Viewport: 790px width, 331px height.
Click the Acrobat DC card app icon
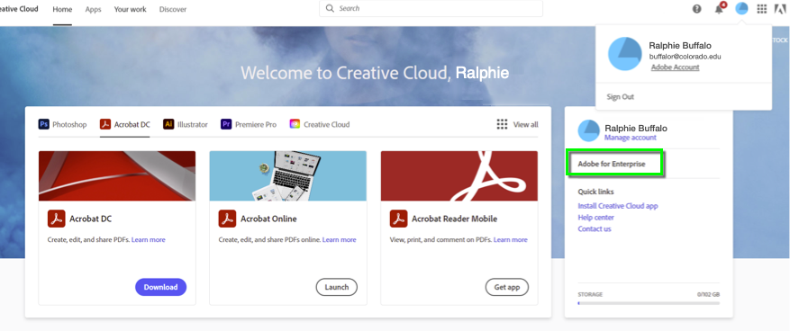pyautogui.click(x=57, y=219)
